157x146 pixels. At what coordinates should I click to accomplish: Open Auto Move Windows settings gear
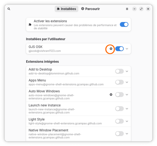(111, 95)
